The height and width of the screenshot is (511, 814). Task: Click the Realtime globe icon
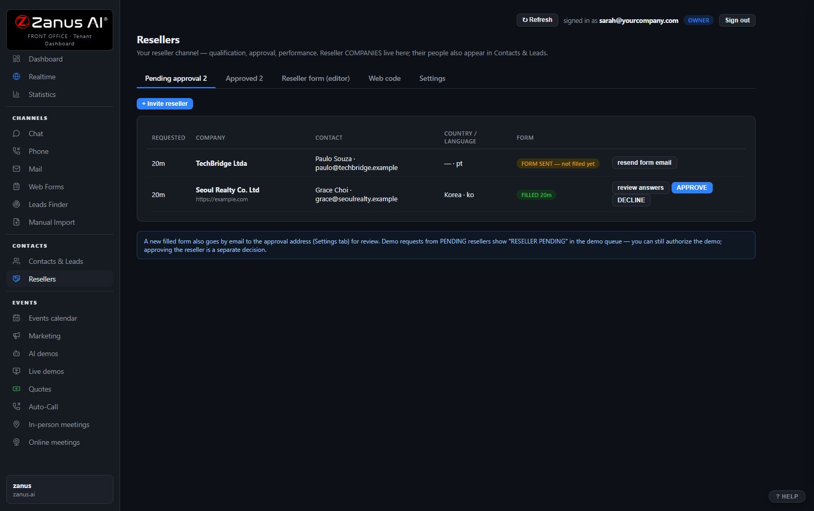16,77
